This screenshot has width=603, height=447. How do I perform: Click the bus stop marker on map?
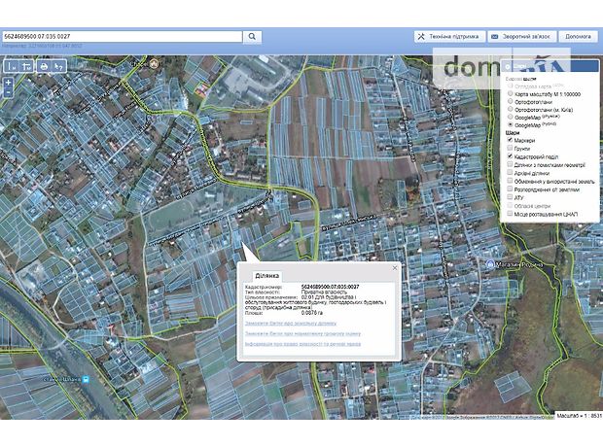[86, 379]
